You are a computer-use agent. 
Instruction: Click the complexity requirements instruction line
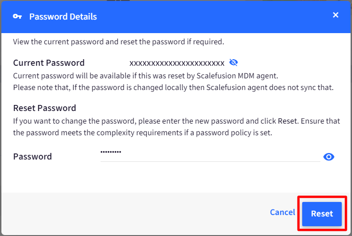[x=142, y=133]
